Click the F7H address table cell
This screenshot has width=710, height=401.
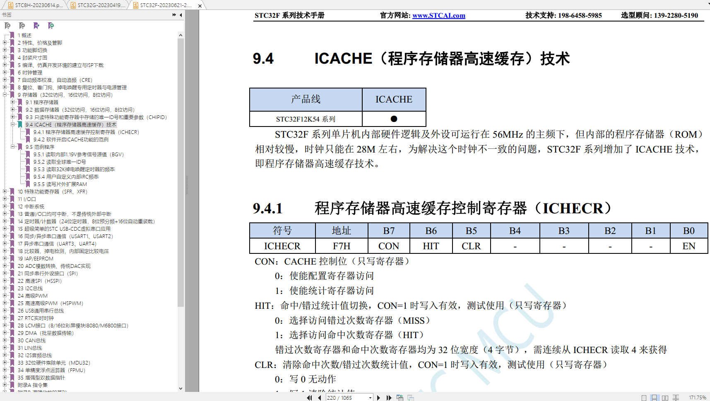342,246
